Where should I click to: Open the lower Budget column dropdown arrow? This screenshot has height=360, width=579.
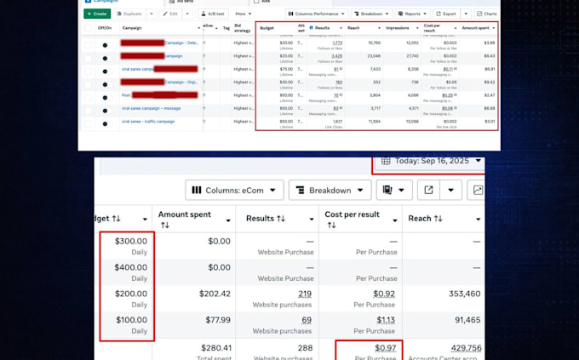145,220
